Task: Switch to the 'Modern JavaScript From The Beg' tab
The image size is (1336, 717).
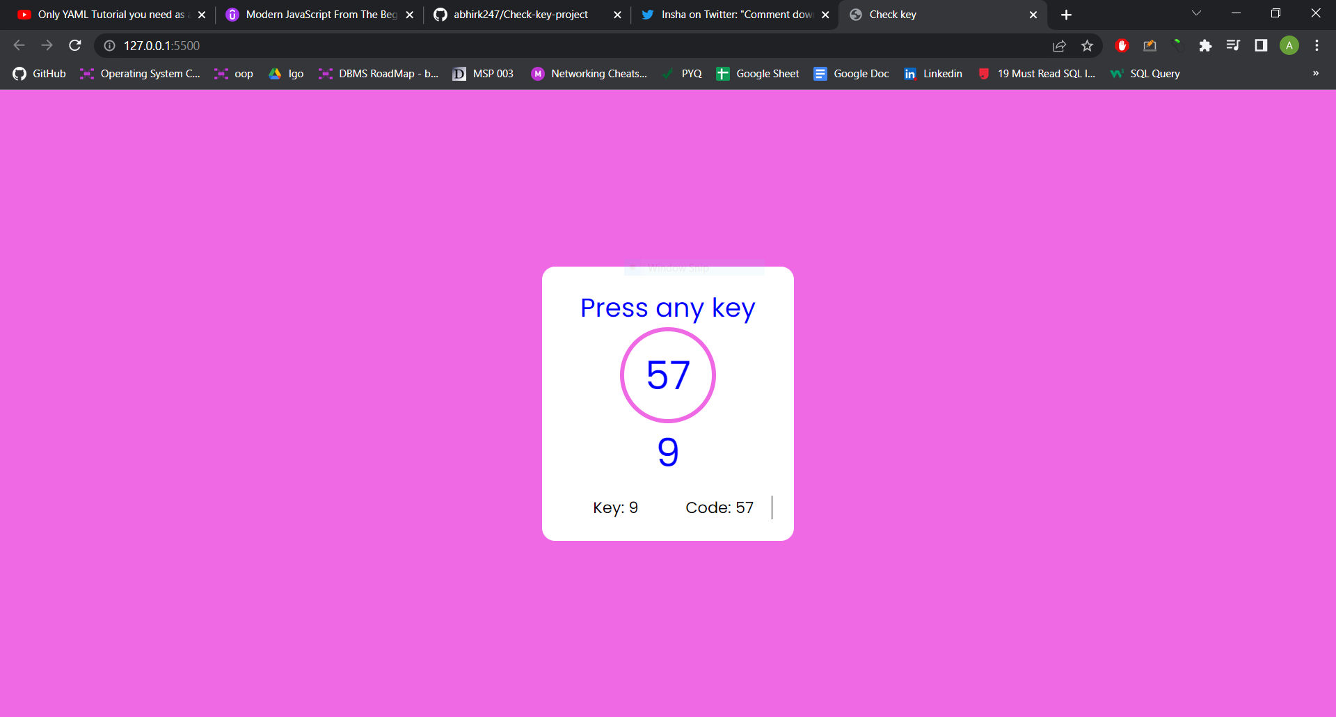Action: pyautogui.click(x=313, y=14)
